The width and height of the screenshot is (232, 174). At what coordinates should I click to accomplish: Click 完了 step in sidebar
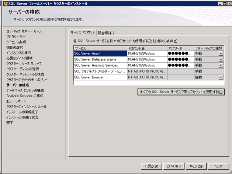coord(10,123)
